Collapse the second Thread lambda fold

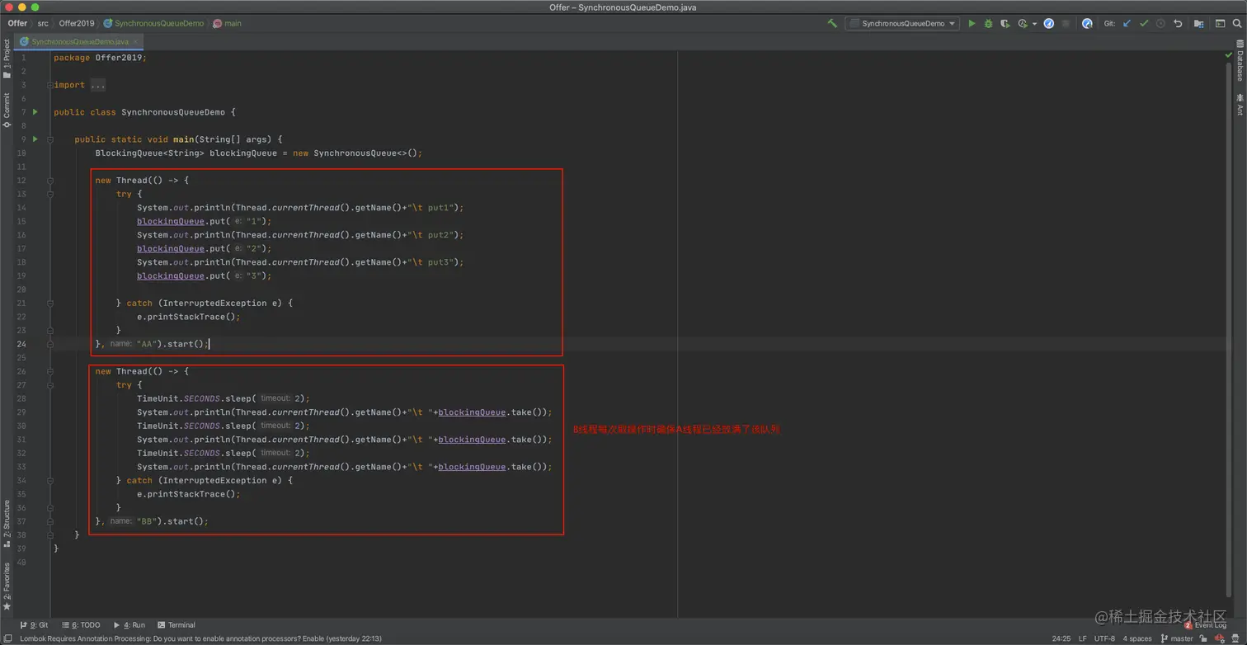[50, 371]
